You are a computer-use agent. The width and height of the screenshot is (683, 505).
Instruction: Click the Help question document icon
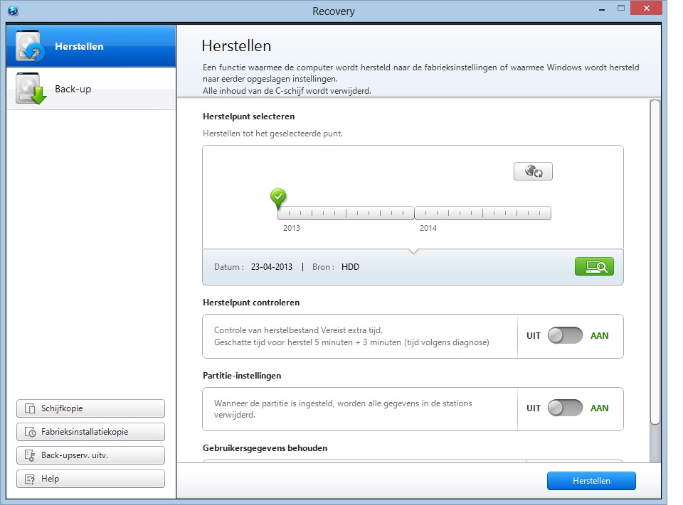(30, 479)
